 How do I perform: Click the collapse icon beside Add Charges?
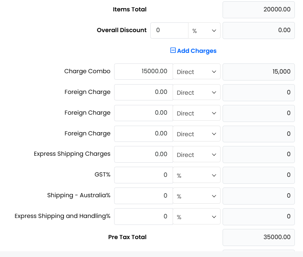coord(173,51)
